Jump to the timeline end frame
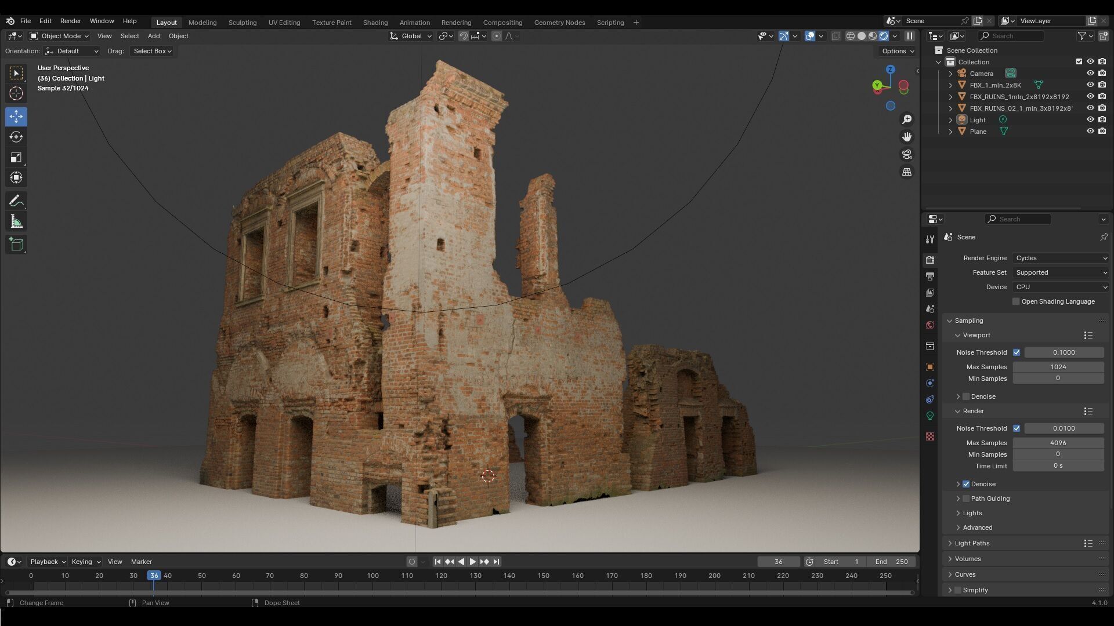Screen dimensions: 1114x626 coord(496,562)
